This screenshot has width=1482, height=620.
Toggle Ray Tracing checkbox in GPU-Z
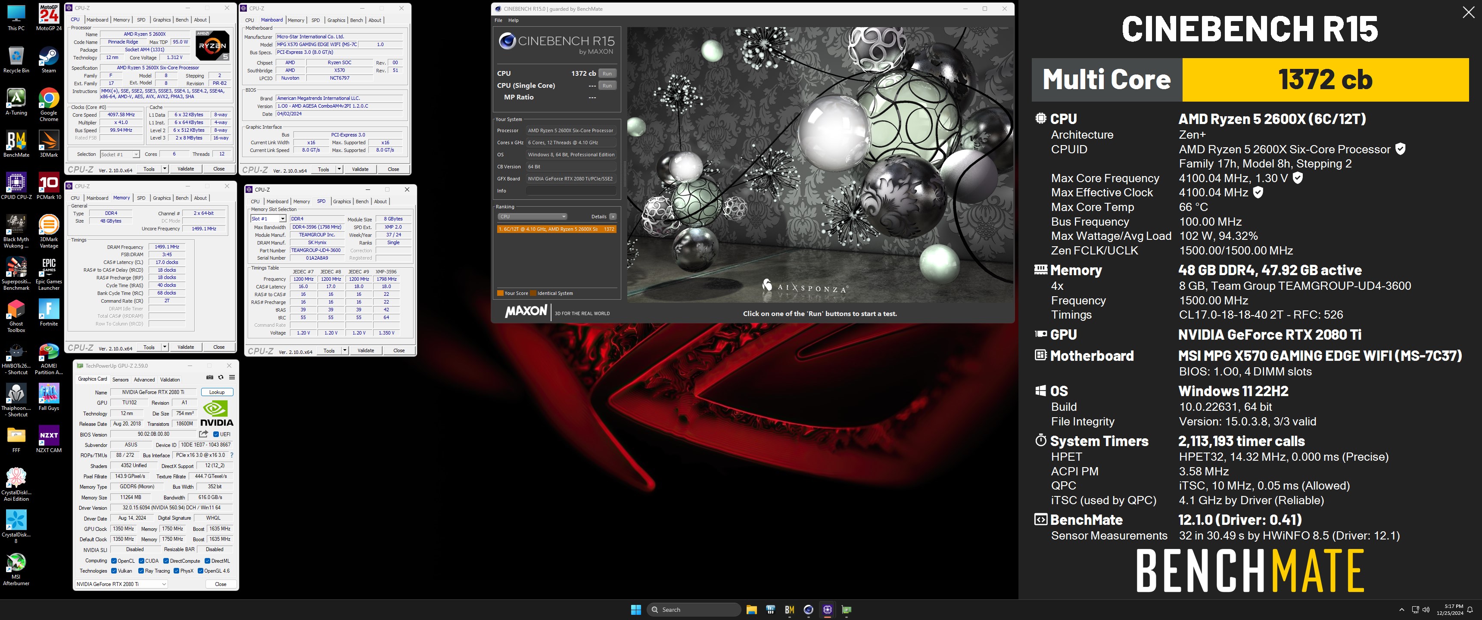141,570
